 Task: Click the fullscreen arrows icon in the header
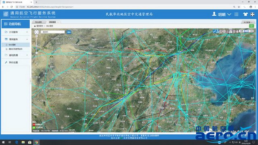click(x=252, y=14)
